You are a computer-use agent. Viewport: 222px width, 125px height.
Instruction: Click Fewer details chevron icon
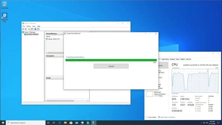(146, 117)
